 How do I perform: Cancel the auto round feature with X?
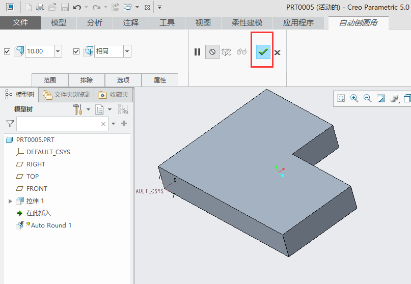pyautogui.click(x=278, y=52)
